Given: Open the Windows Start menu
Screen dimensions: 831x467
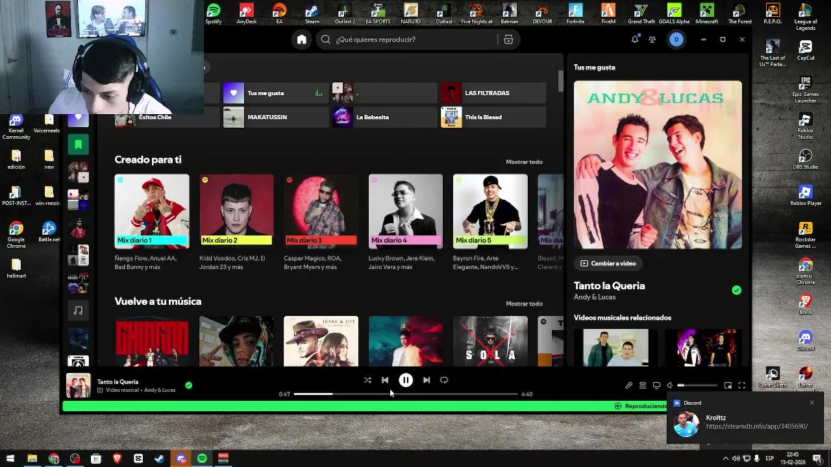Looking at the screenshot, I should [10, 459].
